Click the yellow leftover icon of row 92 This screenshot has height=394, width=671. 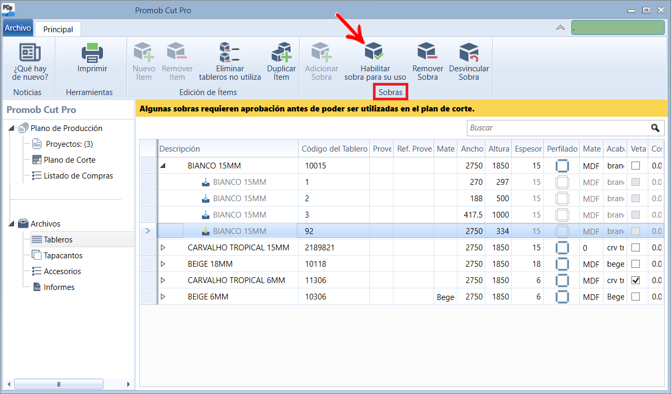(206, 231)
